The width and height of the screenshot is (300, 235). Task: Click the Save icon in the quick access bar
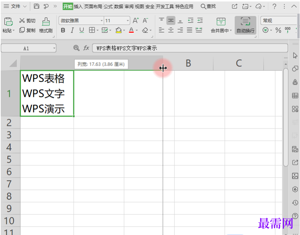click(36, 6)
